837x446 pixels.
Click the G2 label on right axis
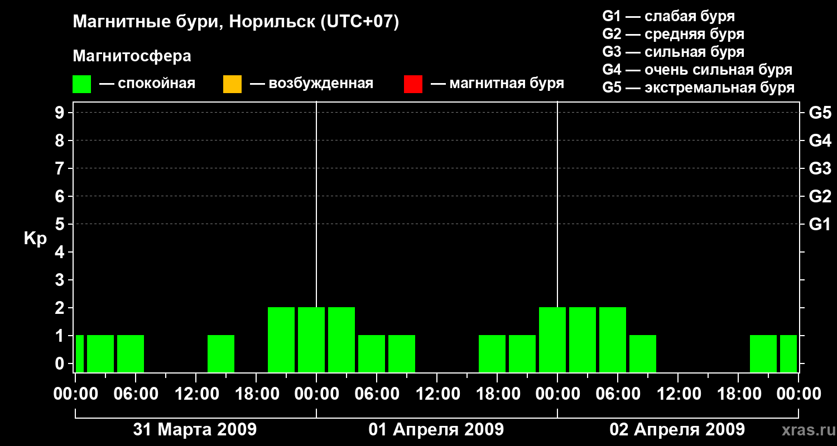(820, 196)
